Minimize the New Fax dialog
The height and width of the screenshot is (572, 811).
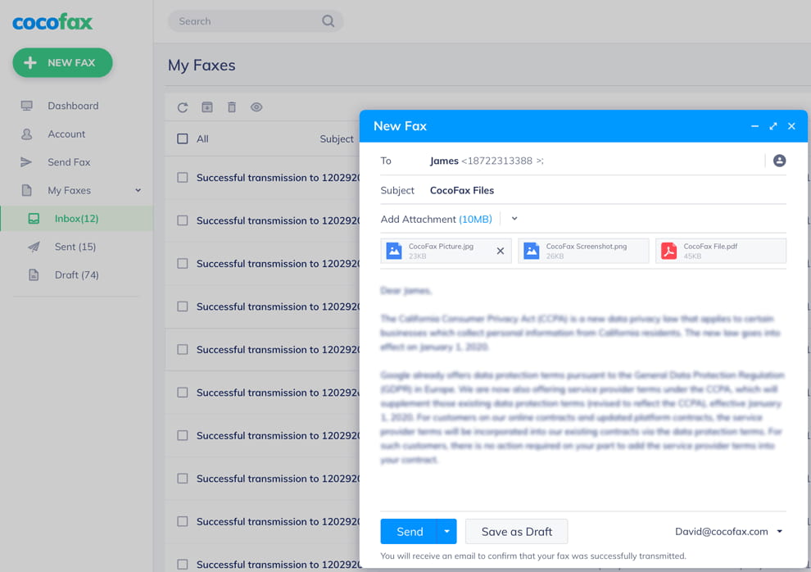point(754,126)
